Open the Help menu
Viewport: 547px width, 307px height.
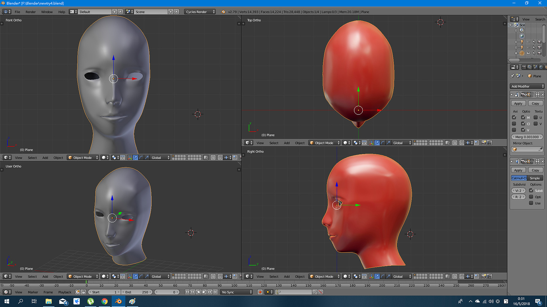(61, 12)
